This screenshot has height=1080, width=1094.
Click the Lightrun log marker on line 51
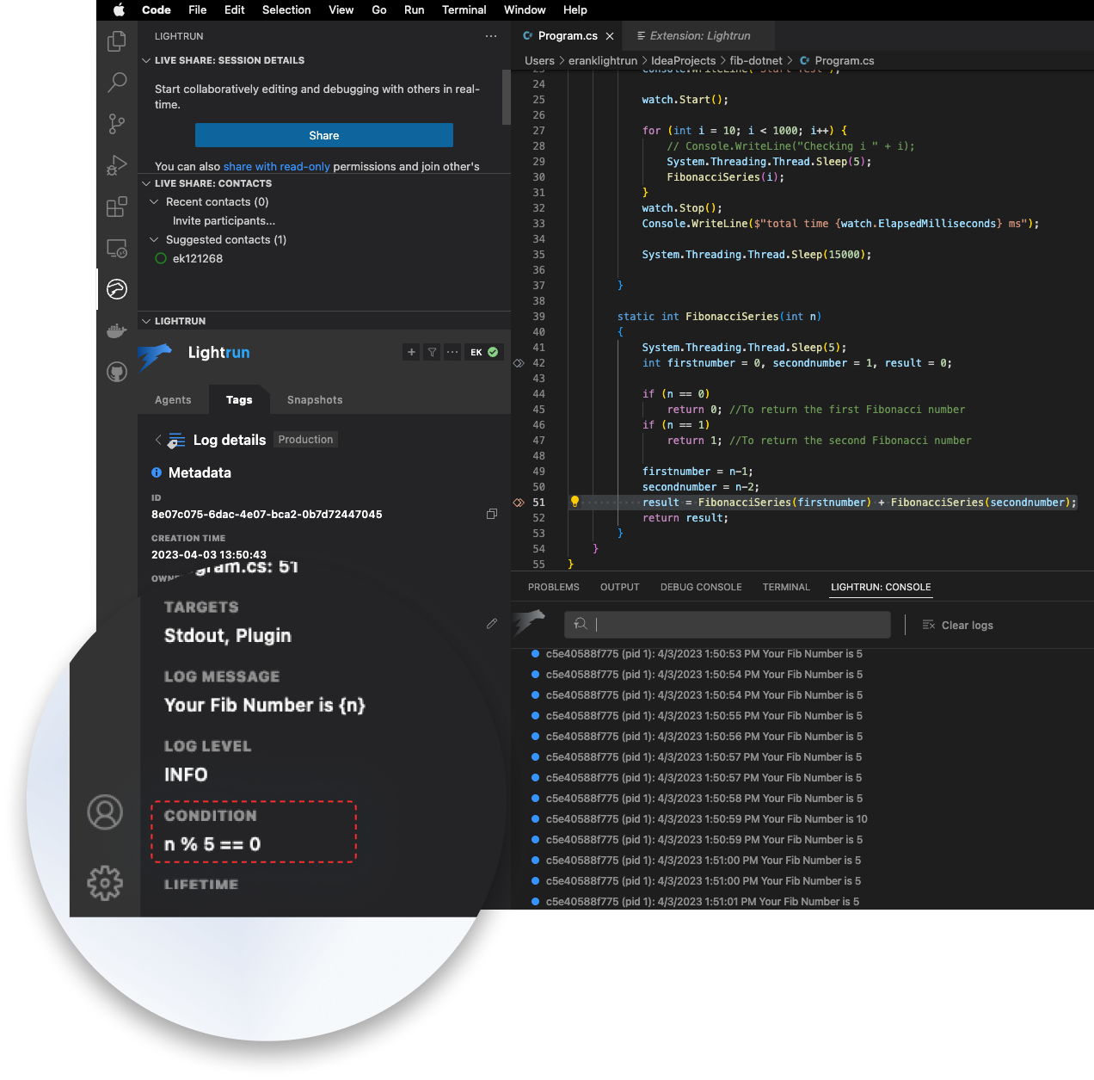(519, 503)
